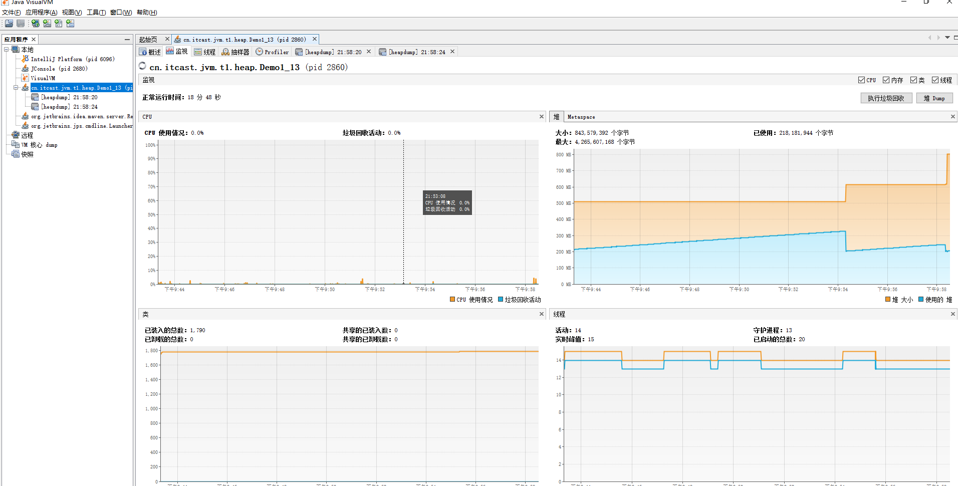This screenshot has height=486, width=958.
Task: Open the 窗口(W) menu
Action: pos(121,13)
